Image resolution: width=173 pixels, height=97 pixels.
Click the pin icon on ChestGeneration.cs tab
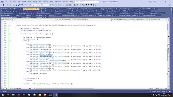coord(36,9)
